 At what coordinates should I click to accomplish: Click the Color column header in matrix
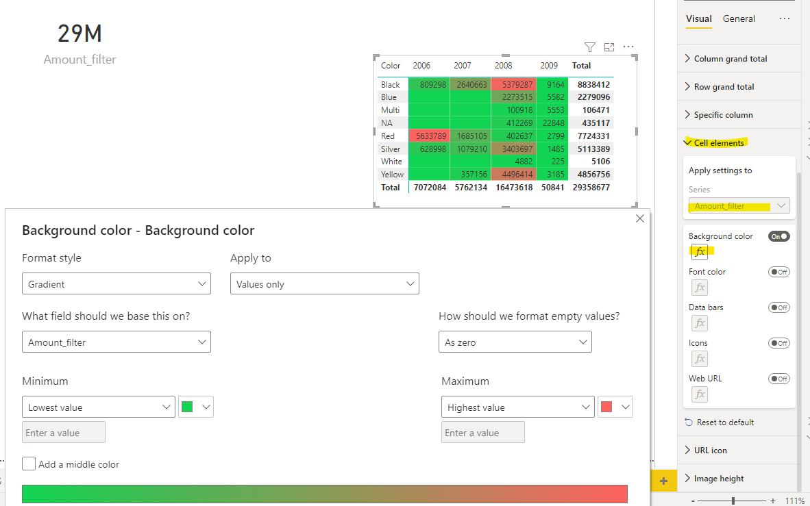click(x=391, y=66)
